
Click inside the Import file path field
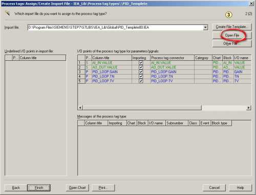[116, 28]
